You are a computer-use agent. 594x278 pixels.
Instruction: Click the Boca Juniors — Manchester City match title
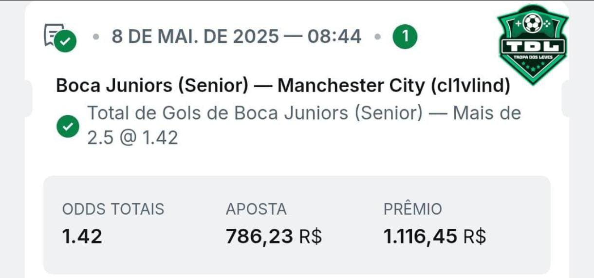pyautogui.click(x=283, y=86)
